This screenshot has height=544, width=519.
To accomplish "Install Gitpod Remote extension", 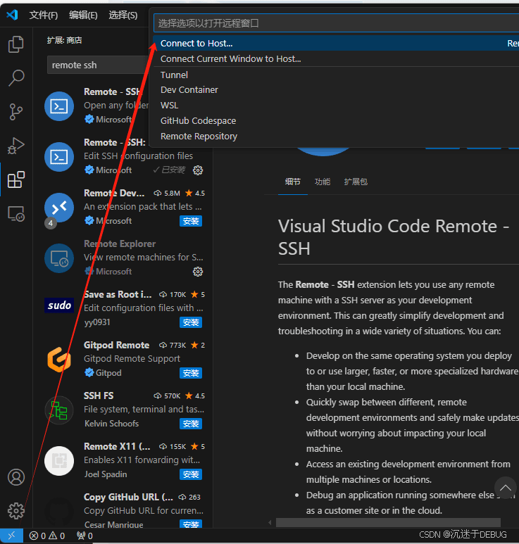I will (x=191, y=373).
